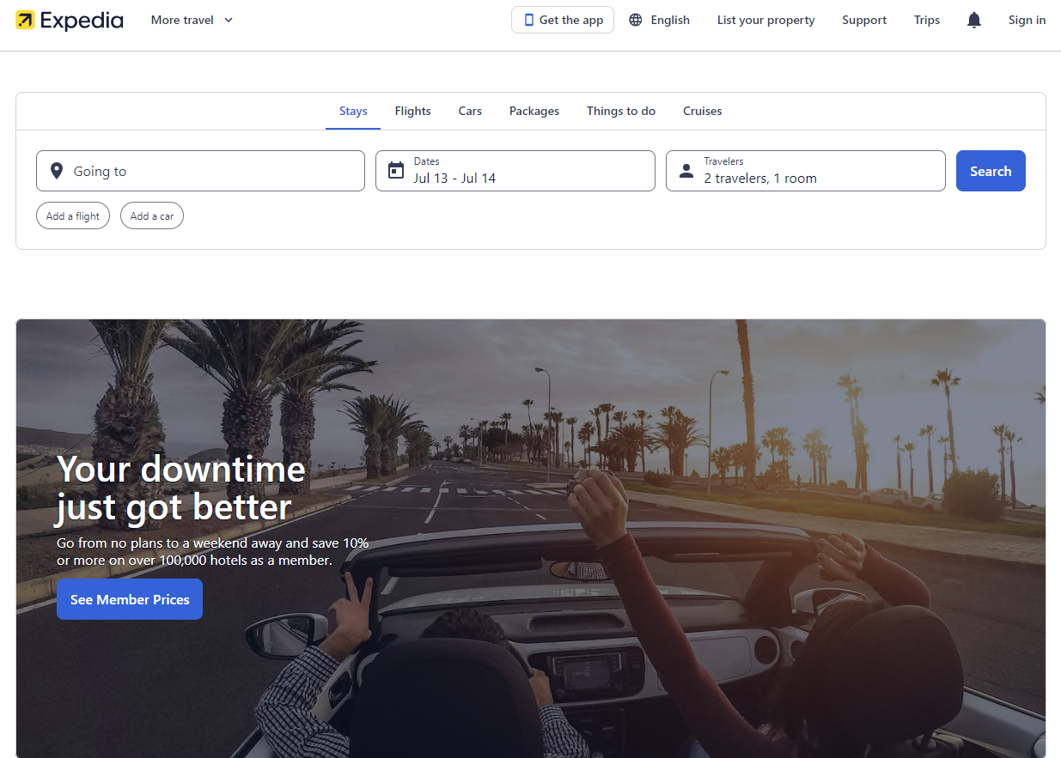Open the notifications bell
The width and height of the screenshot is (1061, 758).
coord(973,21)
